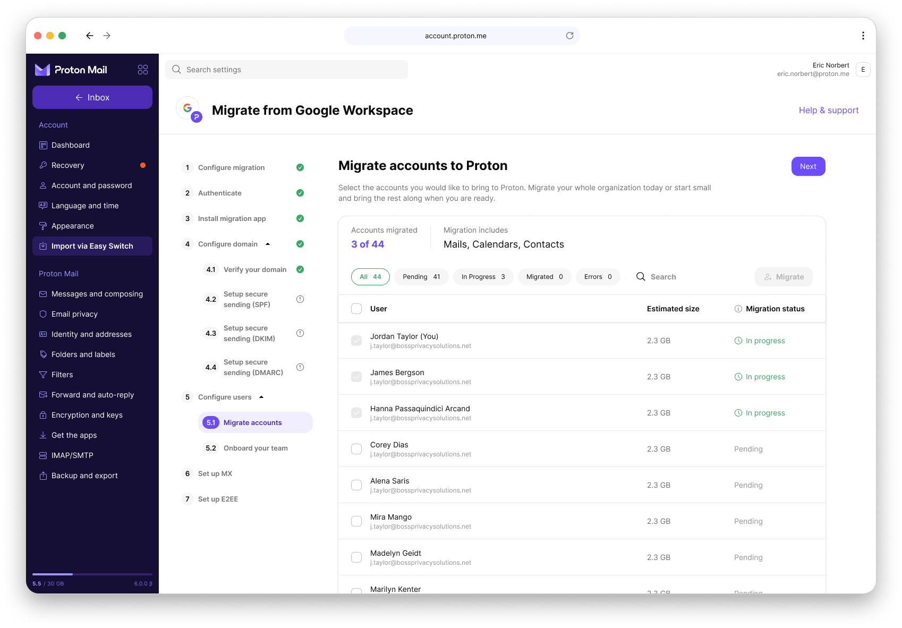Click the browser reload icon
This screenshot has height=628, width=902.
pyautogui.click(x=569, y=36)
